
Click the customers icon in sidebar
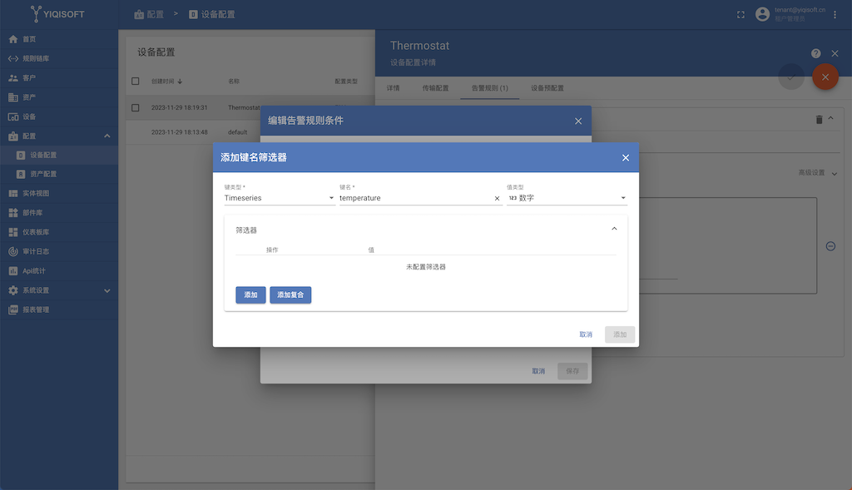[12, 78]
